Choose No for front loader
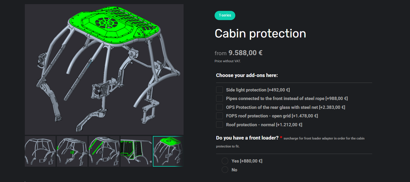The image size is (410, 182). (225, 170)
